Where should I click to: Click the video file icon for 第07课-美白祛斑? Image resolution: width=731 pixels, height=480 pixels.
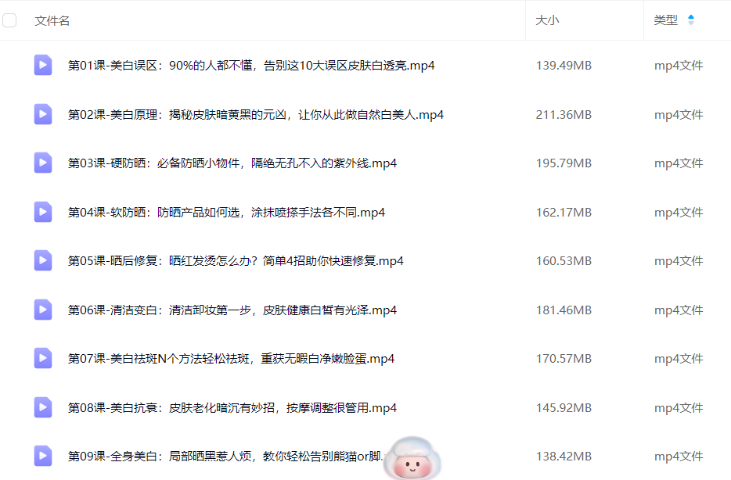coord(43,358)
